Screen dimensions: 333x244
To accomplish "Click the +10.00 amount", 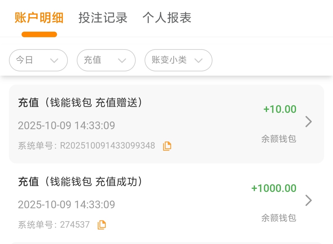I will point(280,109).
